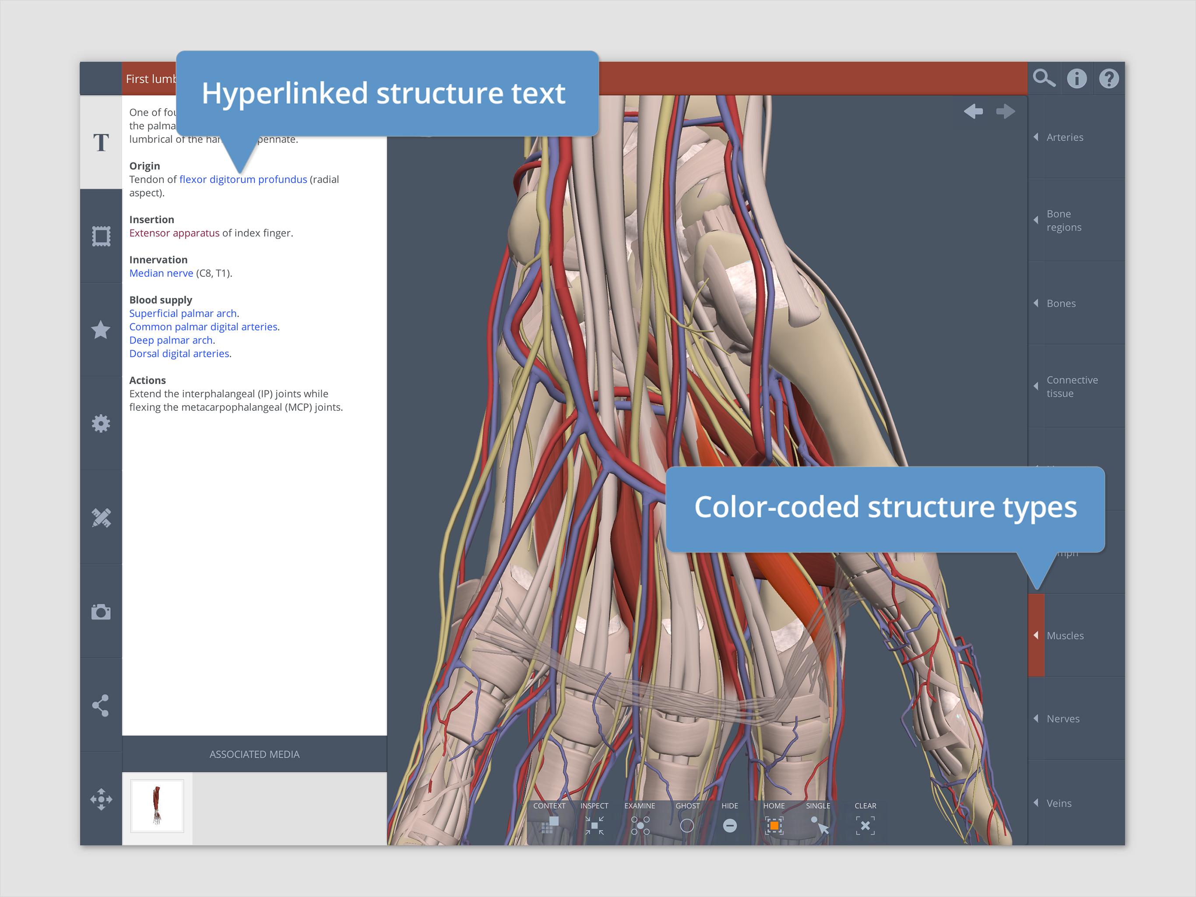The image size is (1196, 897).
Task: Open the Search magnifier icon
Action: pyautogui.click(x=1044, y=79)
